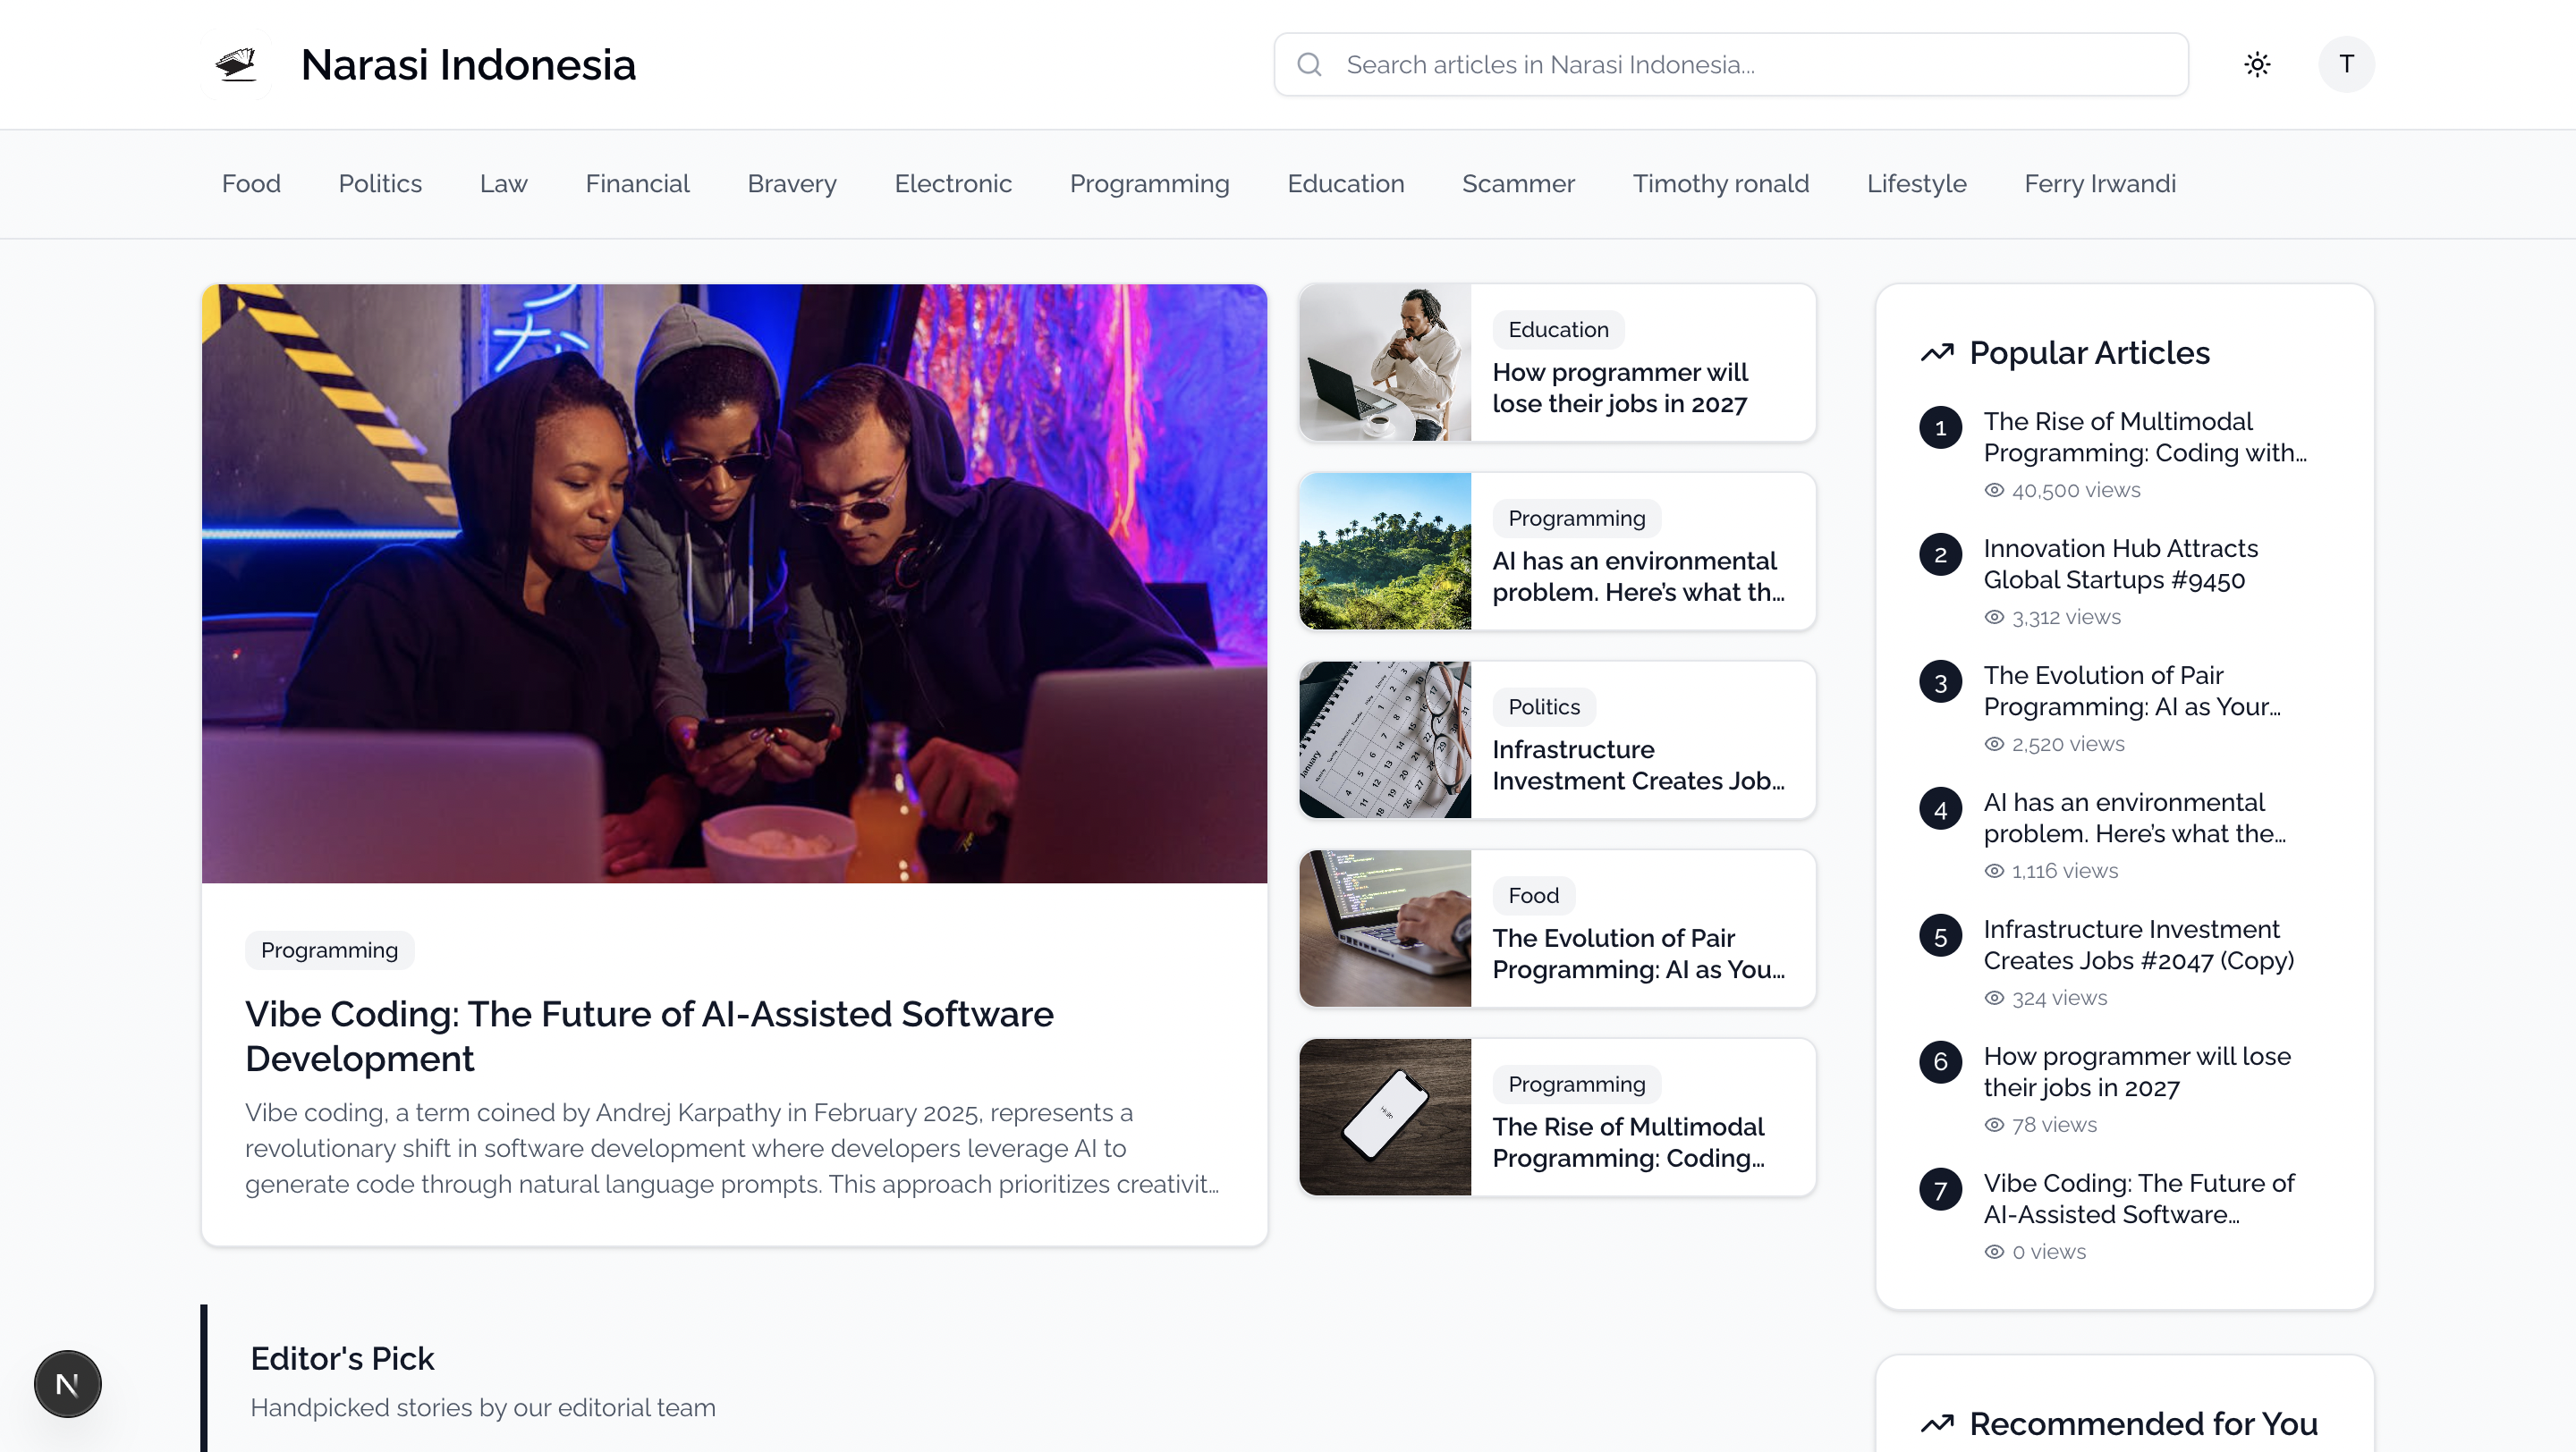This screenshot has width=2576, height=1452.
Task: Click the featured hooded programmers hero image
Action: 734,584
